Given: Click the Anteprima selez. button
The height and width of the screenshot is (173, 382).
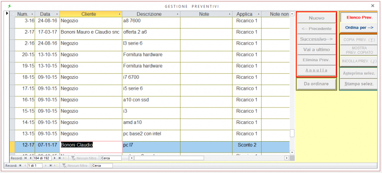Looking at the screenshot, I should click(x=359, y=73).
